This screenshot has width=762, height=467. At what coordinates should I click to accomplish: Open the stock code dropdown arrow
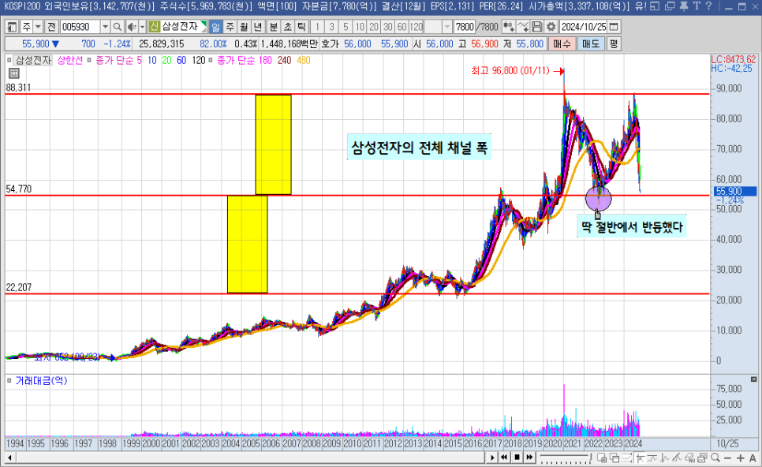point(105,27)
